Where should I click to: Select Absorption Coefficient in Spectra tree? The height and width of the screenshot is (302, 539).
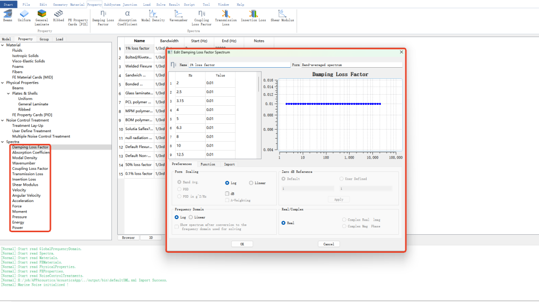coord(31,152)
